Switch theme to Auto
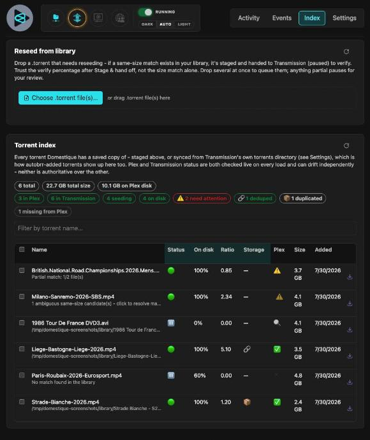The height and width of the screenshot is (440, 370). [165, 24]
